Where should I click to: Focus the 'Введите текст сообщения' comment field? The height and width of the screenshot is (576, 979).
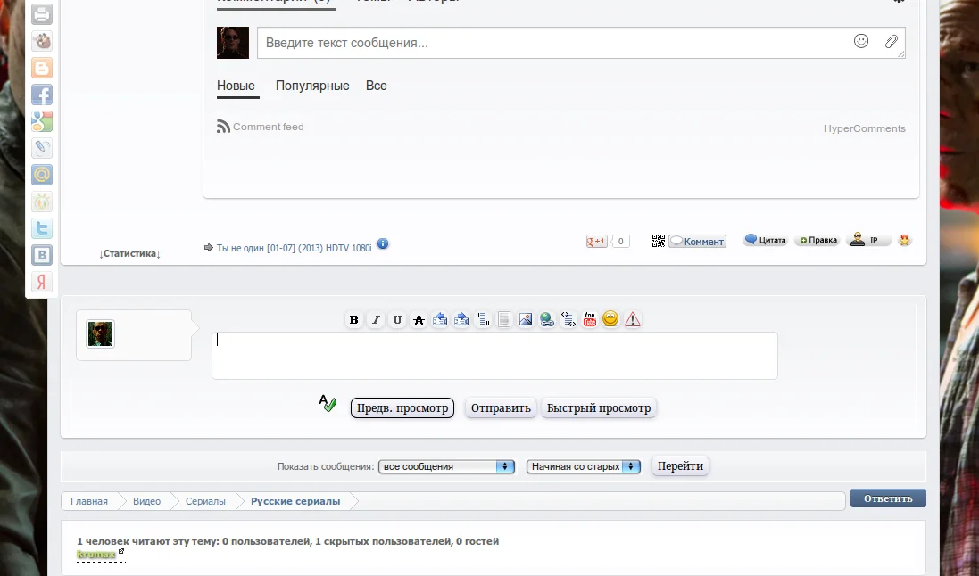581,43
